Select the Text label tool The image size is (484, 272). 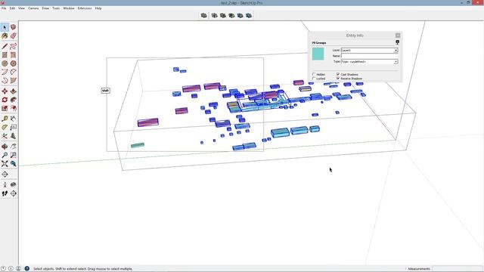click(14, 128)
